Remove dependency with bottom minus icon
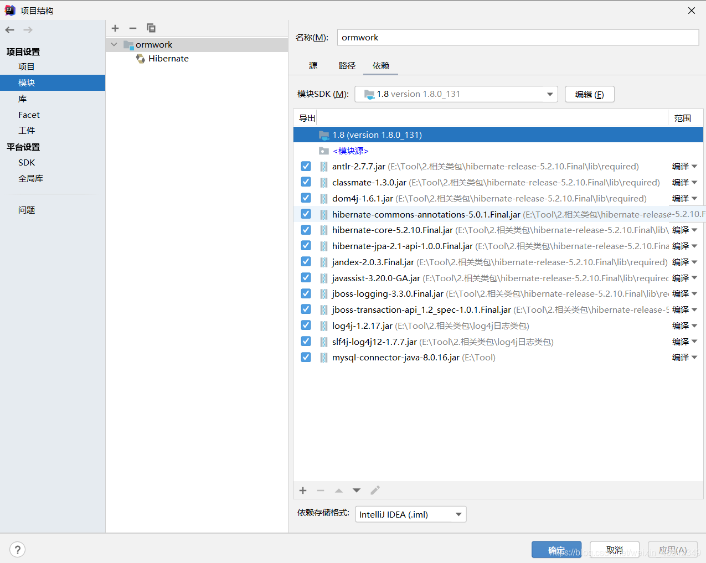 pos(321,490)
